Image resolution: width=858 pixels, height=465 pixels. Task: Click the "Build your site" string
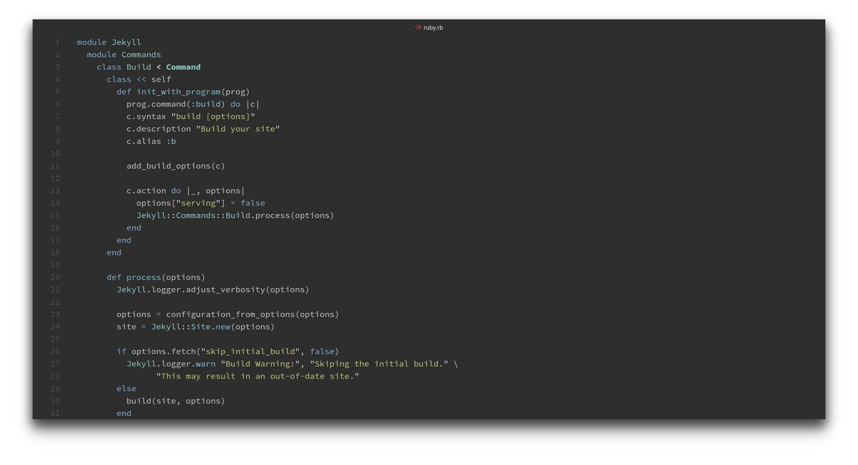click(238, 129)
